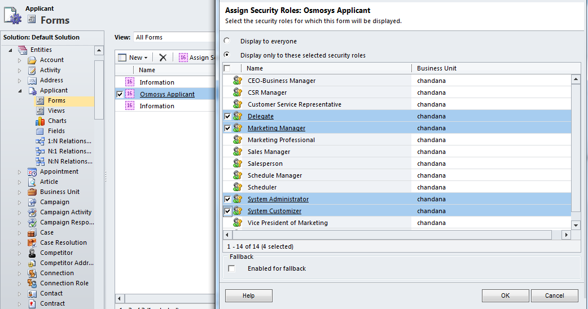Select Fields under Applicant

pyautogui.click(x=56, y=131)
